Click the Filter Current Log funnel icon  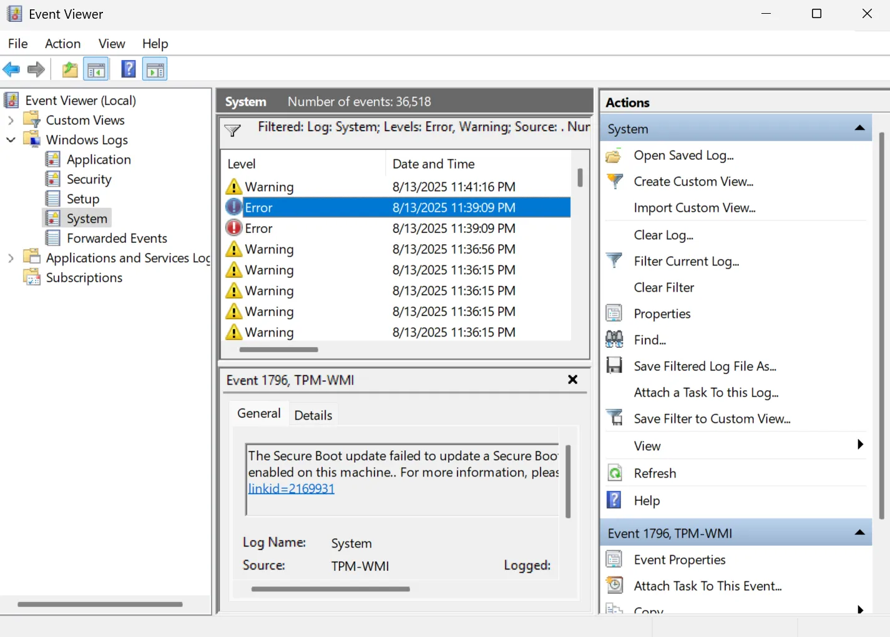615,260
